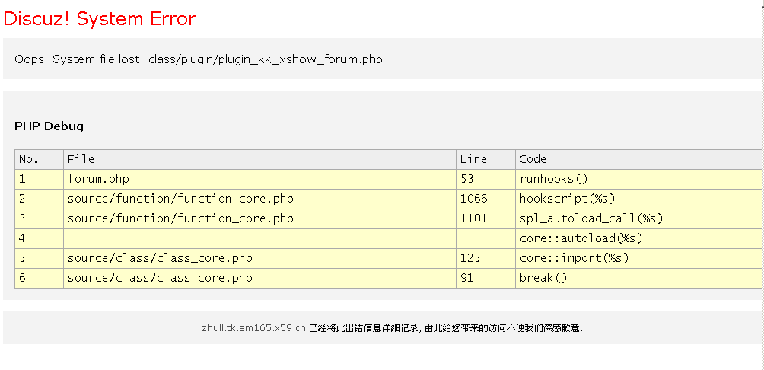Click row number 1 cell
764x370 pixels.
click(x=40, y=180)
